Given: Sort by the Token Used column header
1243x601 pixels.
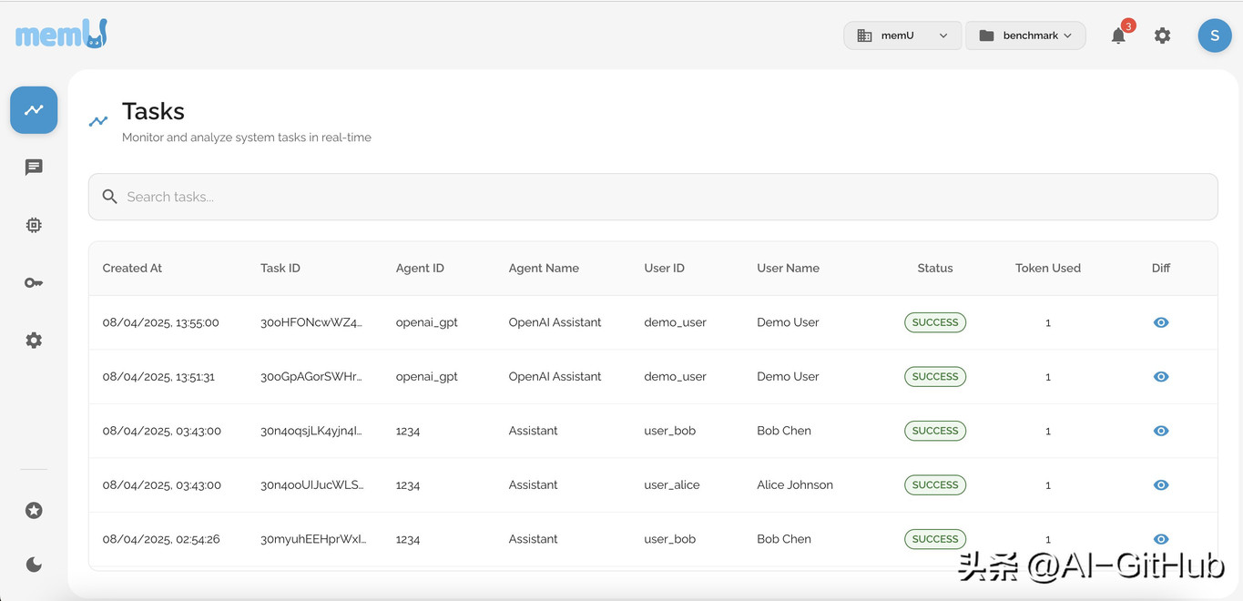Looking at the screenshot, I should [1048, 268].
